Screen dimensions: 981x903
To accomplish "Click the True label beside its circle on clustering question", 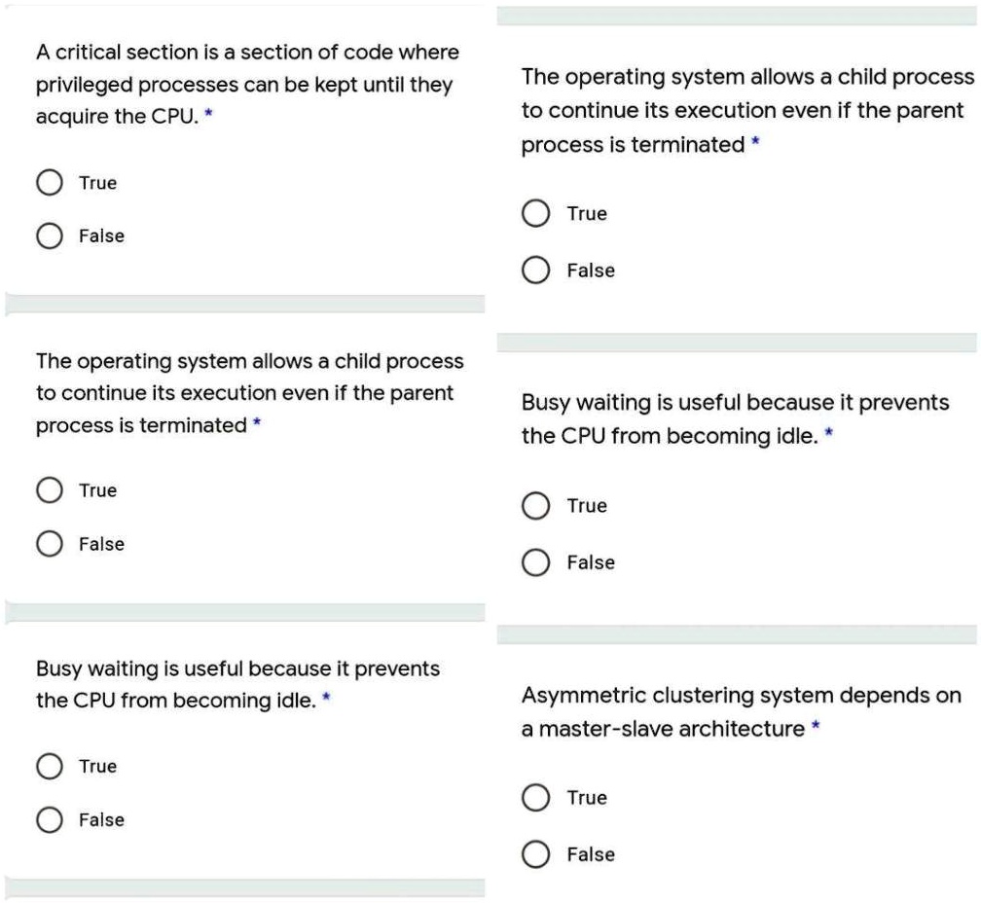I will (586, 797).
